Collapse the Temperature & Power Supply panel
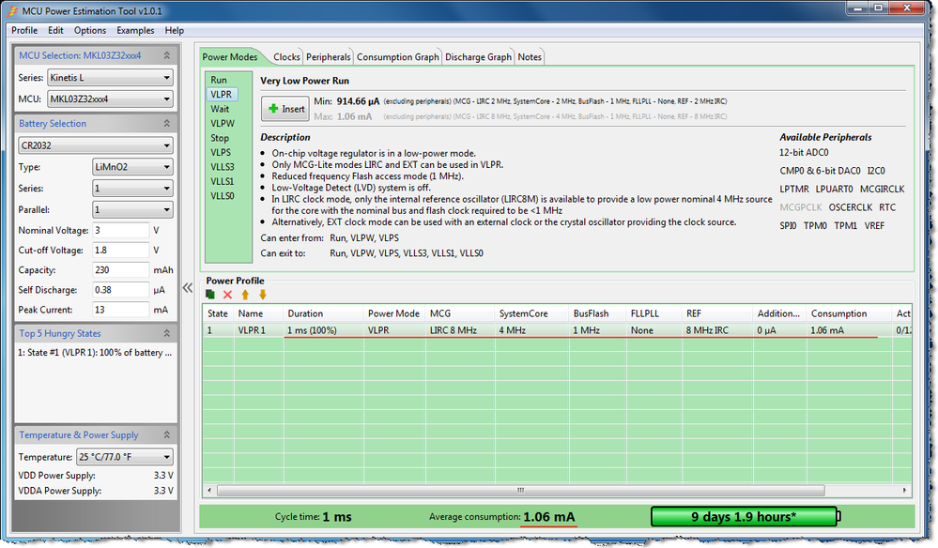 pos(167,434)
